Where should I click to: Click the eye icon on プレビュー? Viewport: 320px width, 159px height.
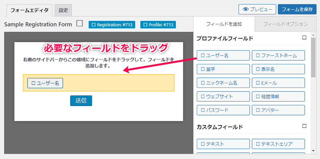[x=246, y=9]
